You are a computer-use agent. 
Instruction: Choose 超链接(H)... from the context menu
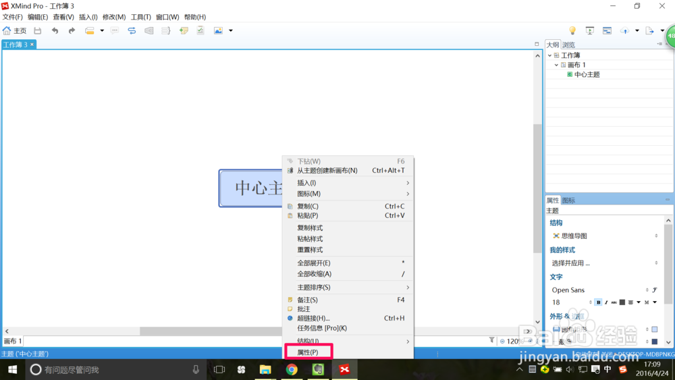pyautogui.click(x=348, y=319)
